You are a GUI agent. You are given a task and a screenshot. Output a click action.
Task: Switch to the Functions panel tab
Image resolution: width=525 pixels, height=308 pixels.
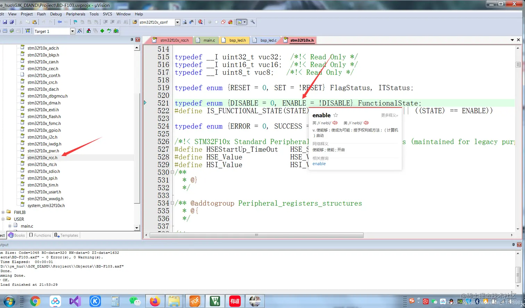[x=40, y=235]
